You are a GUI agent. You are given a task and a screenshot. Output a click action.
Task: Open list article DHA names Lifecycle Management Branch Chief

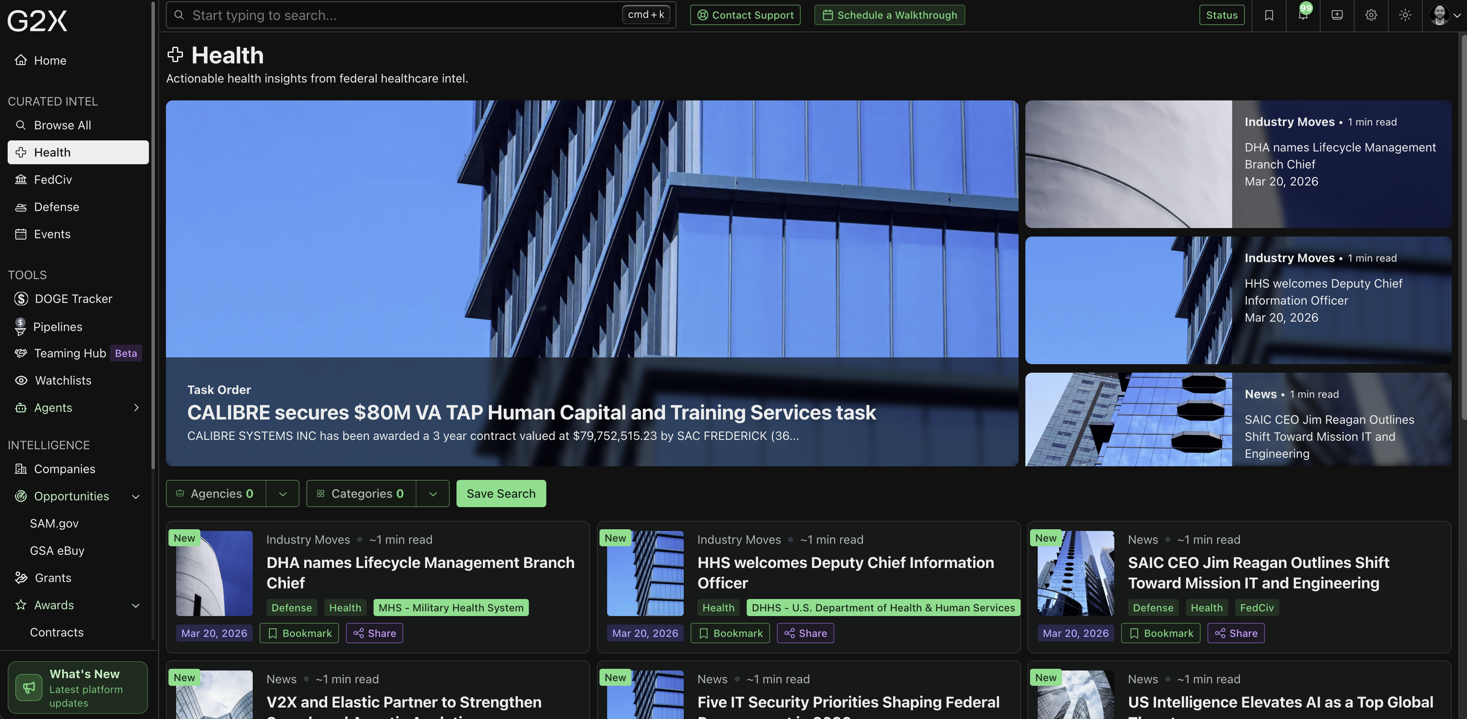420,573
